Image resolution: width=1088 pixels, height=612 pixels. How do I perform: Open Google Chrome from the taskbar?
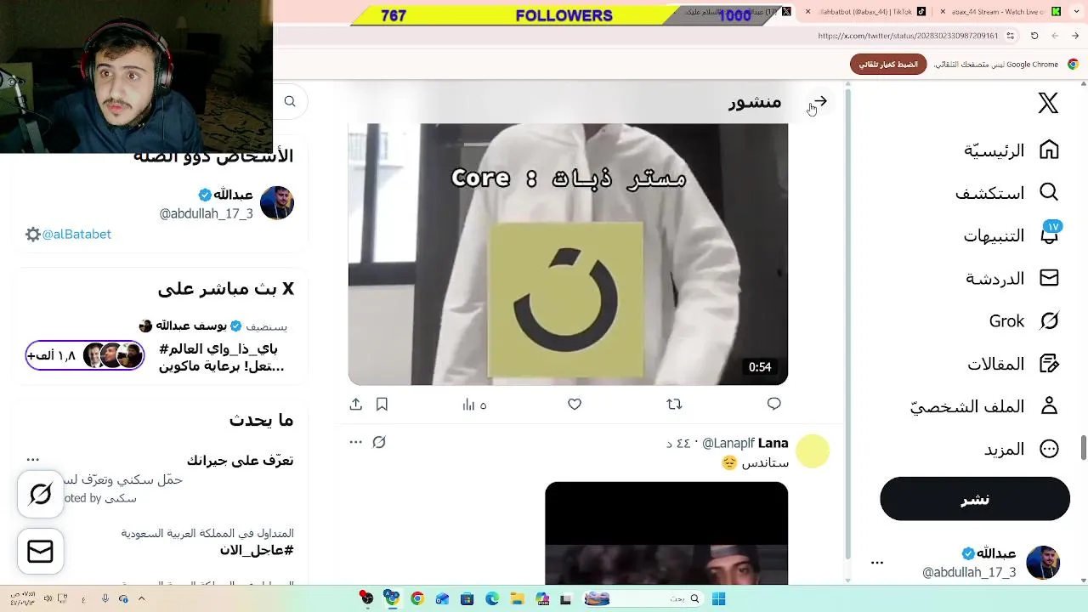tap(416, 598)
